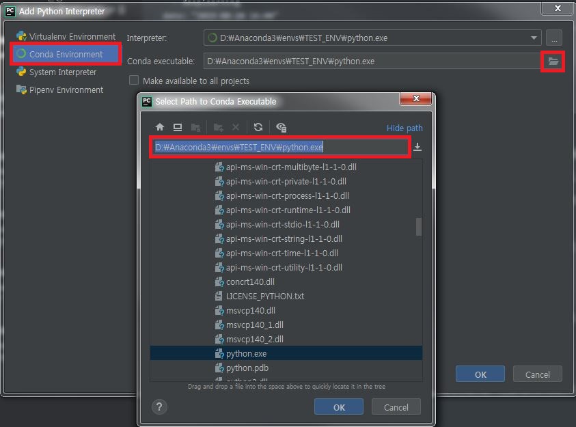Confirm with OK in Select Path dialog

click(339, 407)
